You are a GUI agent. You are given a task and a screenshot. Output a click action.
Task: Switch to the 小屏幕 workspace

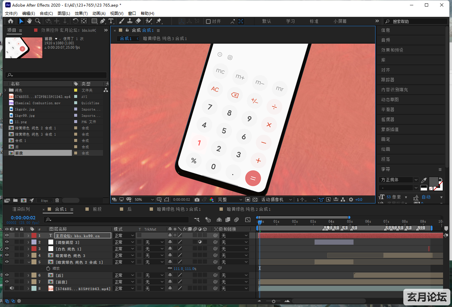click(x=340, y=21)
